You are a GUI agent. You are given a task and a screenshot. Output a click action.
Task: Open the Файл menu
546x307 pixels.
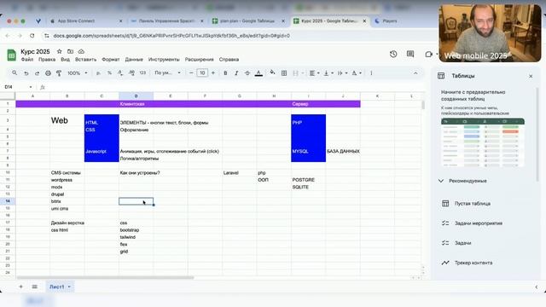[x=27, y=60]
